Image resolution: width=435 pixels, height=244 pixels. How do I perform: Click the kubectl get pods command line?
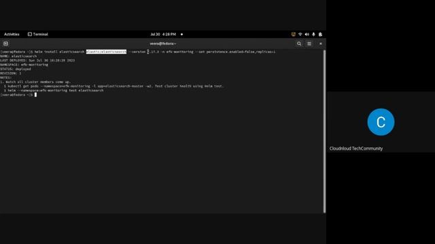pyautogui.click(x=114, y=86)
